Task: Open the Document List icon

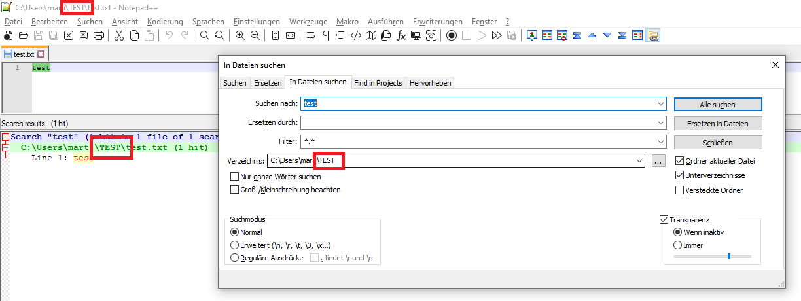Action: point(386,35)
